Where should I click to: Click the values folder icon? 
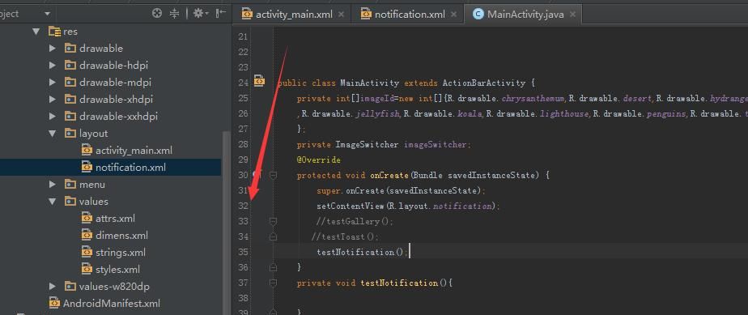[x=70, y=202]
